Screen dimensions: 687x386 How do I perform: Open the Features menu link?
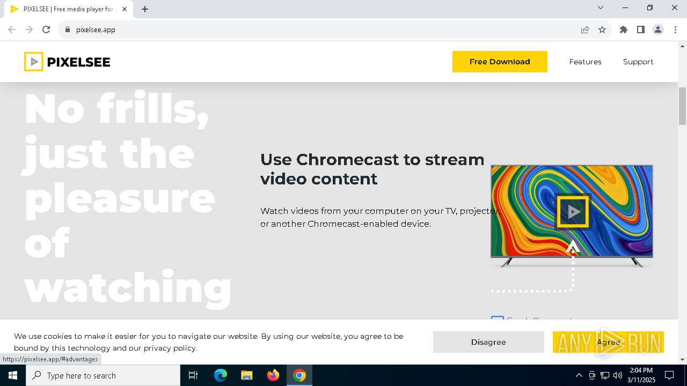585,62
